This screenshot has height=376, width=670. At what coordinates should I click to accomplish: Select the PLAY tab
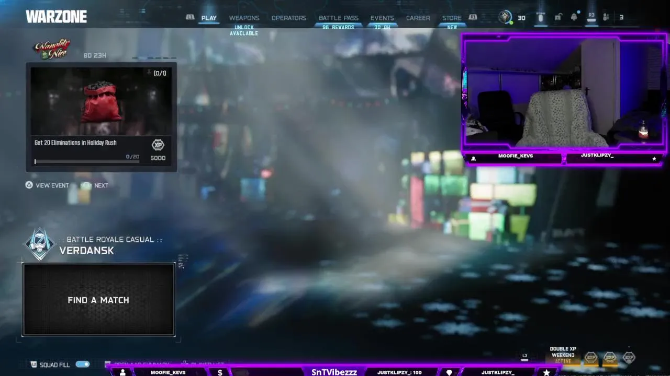click(x=209, y=18)
